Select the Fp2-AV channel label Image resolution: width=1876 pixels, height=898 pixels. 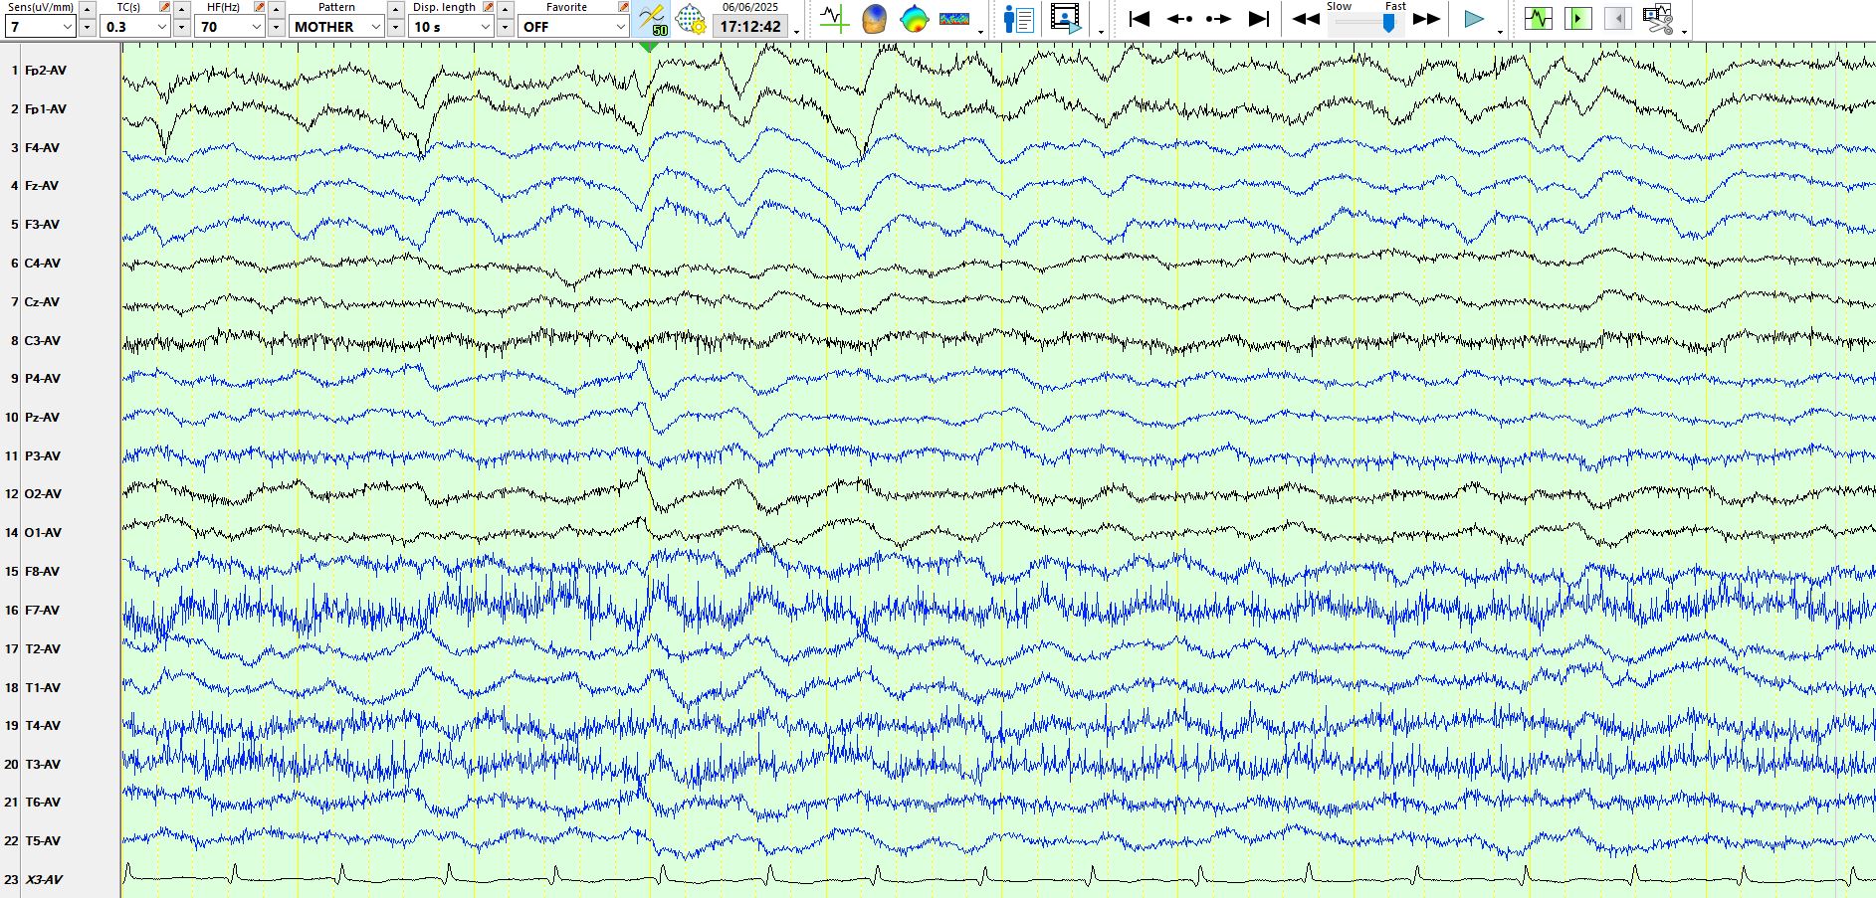coord(46,71)
